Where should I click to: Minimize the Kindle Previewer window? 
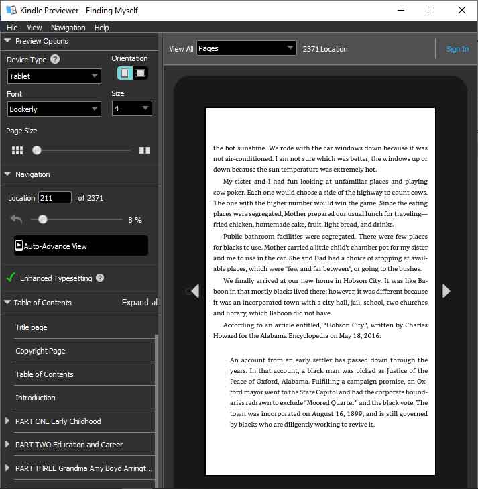pos(401,10)
